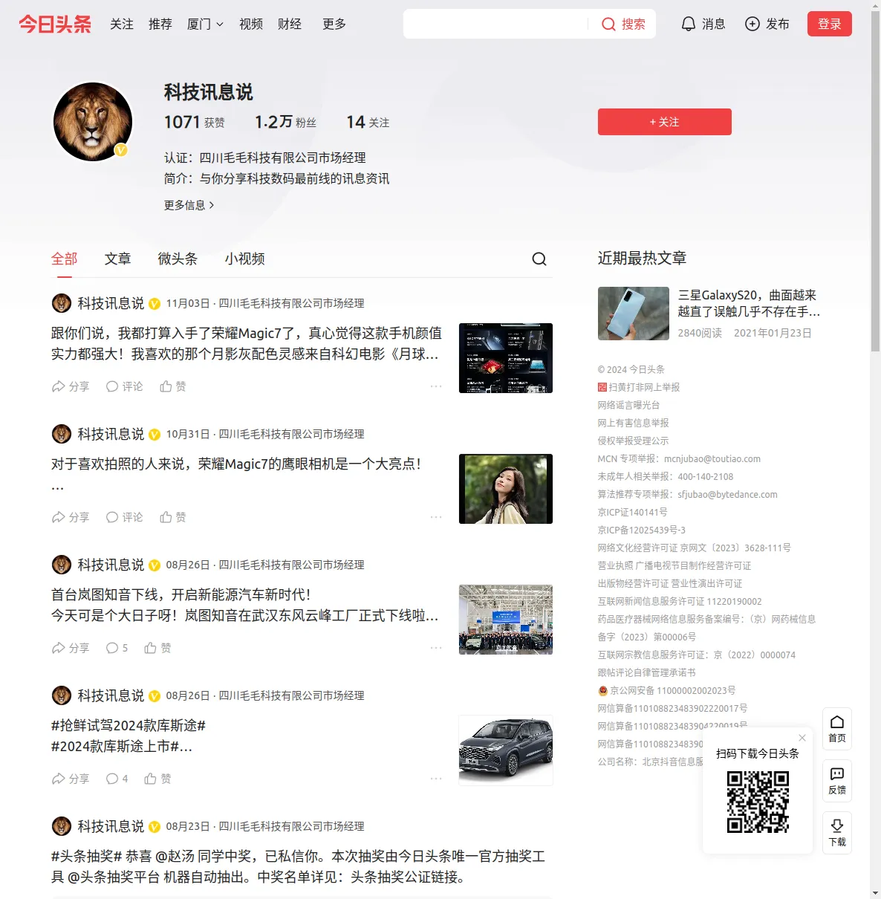Click the 今日头条 logo
The image size is (881, 899).
[x=55, y=24]
